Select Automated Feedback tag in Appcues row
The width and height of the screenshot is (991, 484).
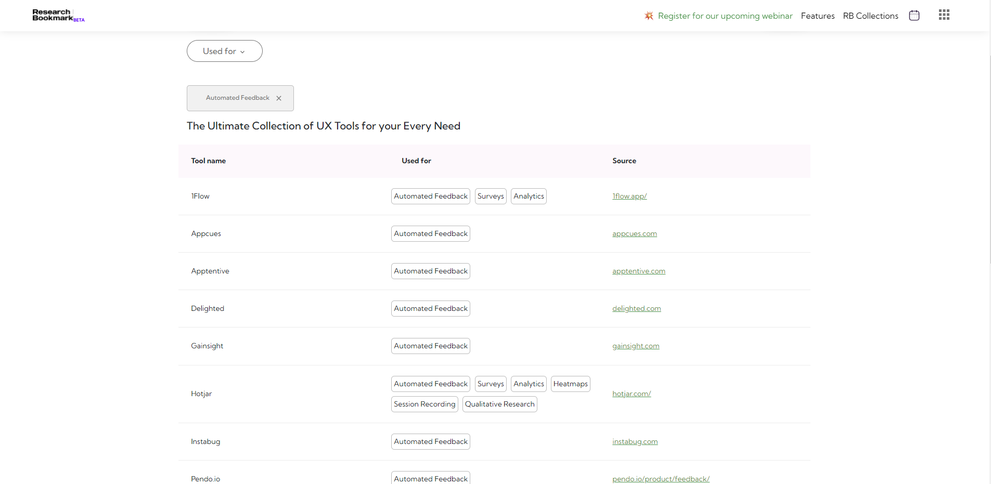tap(431, 233)
